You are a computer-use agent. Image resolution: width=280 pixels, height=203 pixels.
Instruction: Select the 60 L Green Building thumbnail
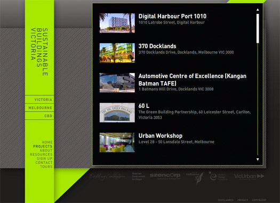click(117, 113)
